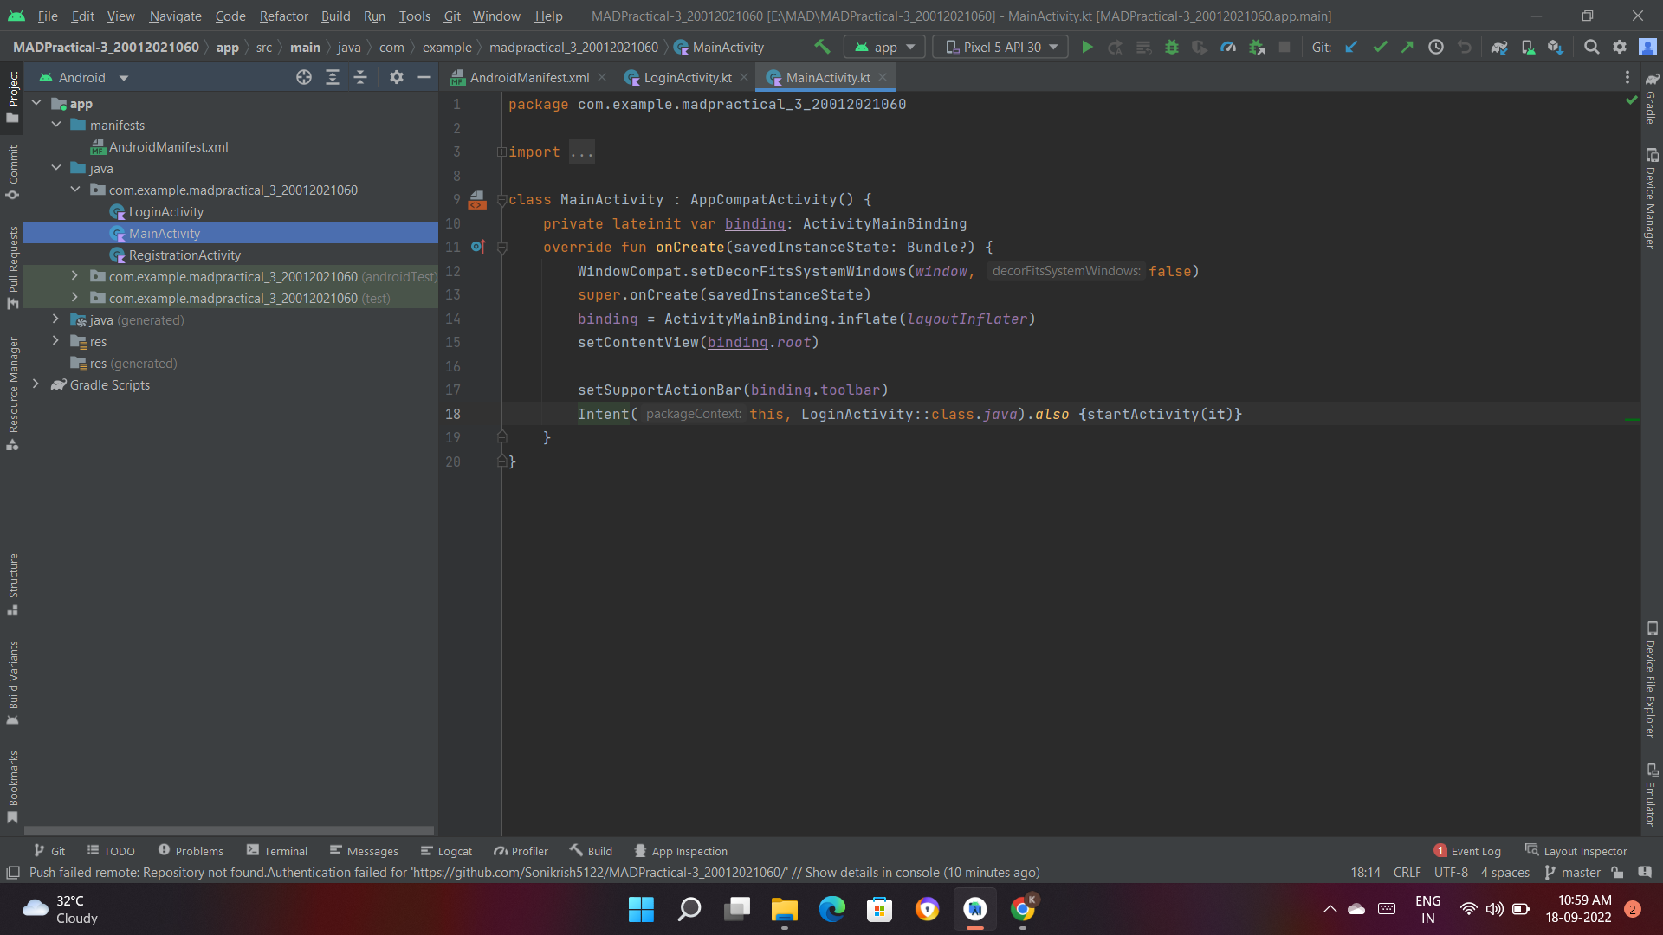
Task: Open Settings with the gear icon in toolbar
Action: (1619, 47)
